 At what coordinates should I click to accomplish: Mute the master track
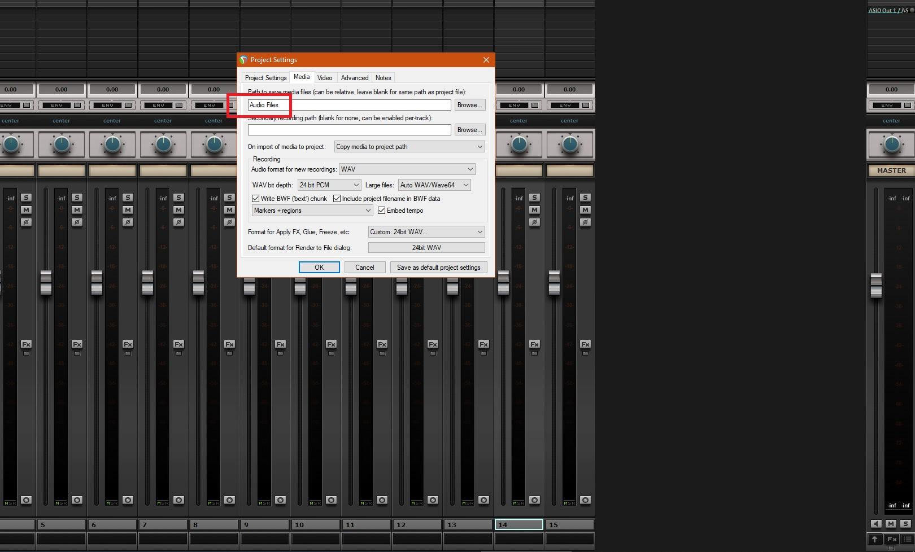[891, 524]
